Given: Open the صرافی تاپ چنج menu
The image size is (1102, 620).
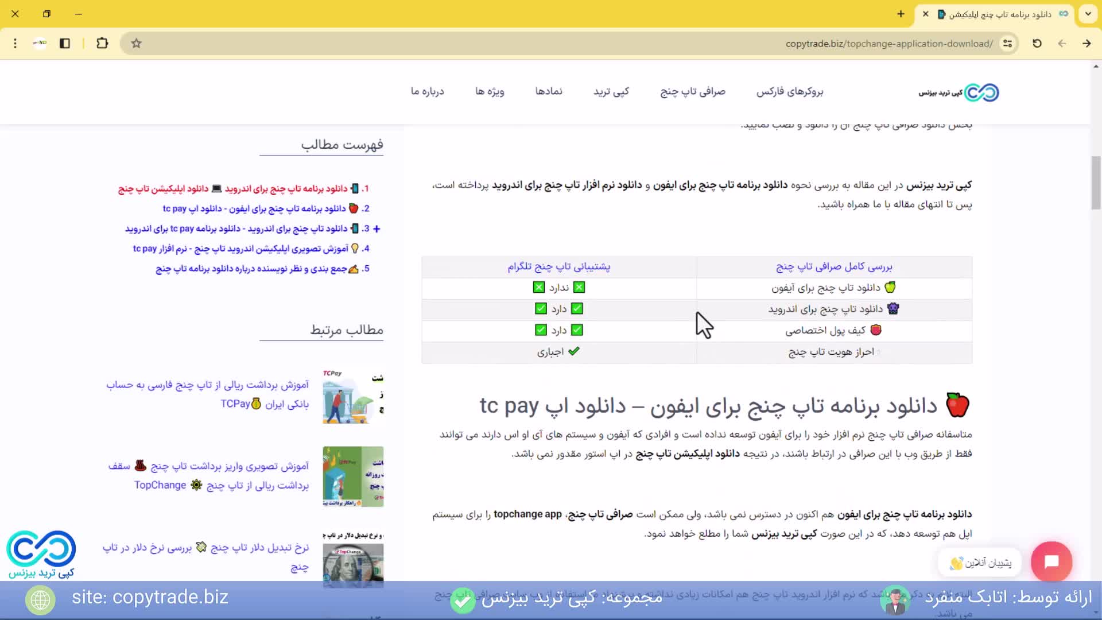Looking at the screenshot, I should coord(692,92).
